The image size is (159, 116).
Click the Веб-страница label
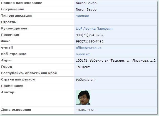(x=14, y=54)
